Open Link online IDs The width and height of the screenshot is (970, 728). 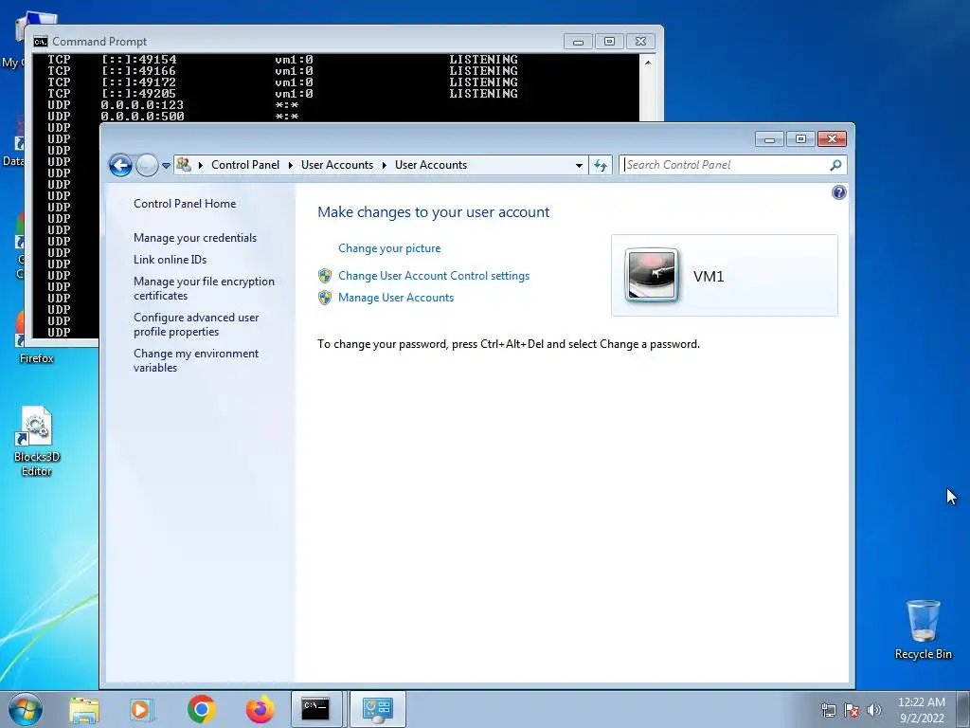click(x=171, y=260)
